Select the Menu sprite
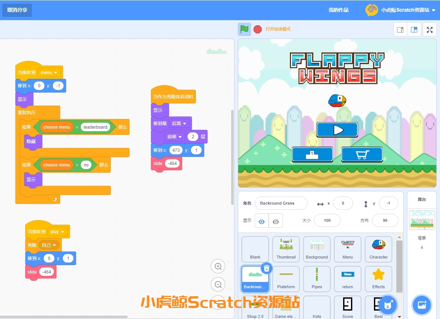Image resolution: width=440 pixels, height=319 pixels. 348,249
